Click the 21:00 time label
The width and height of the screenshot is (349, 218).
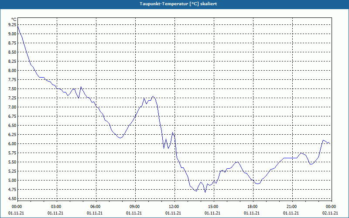(291, 207)
